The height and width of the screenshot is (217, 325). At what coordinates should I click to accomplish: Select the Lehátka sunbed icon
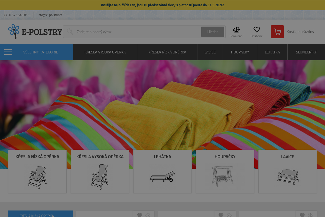coord(162,177)
